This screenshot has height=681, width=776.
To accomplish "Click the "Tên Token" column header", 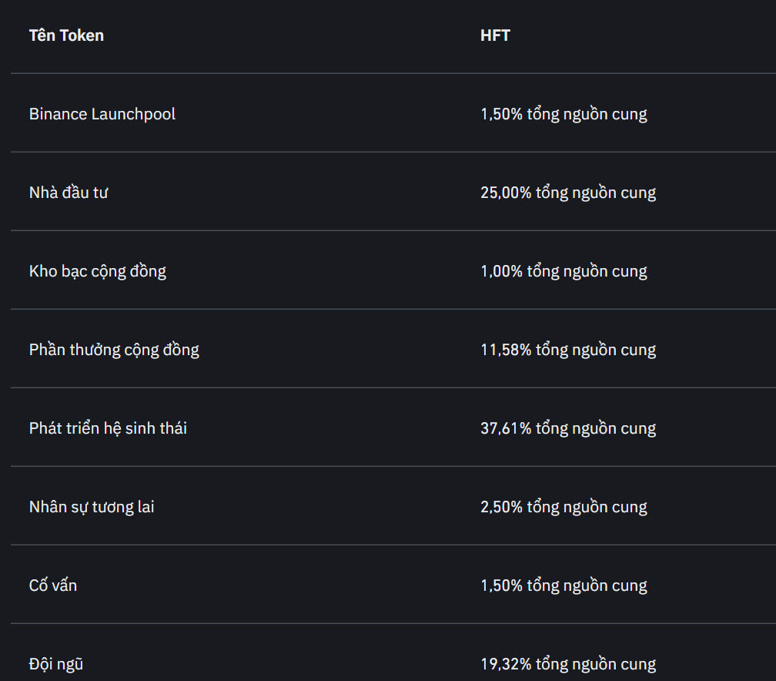I will point(66,35).
